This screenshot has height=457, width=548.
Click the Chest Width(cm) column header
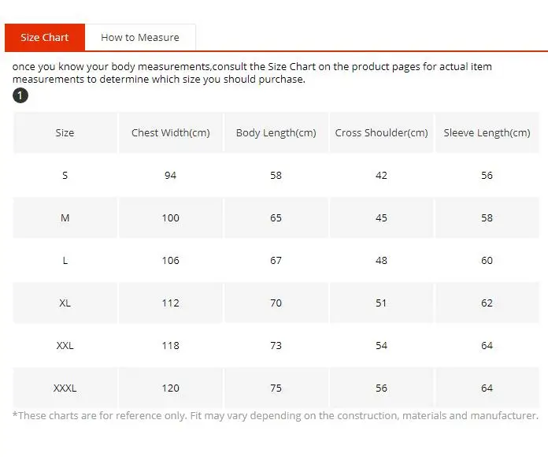point(171,133)
